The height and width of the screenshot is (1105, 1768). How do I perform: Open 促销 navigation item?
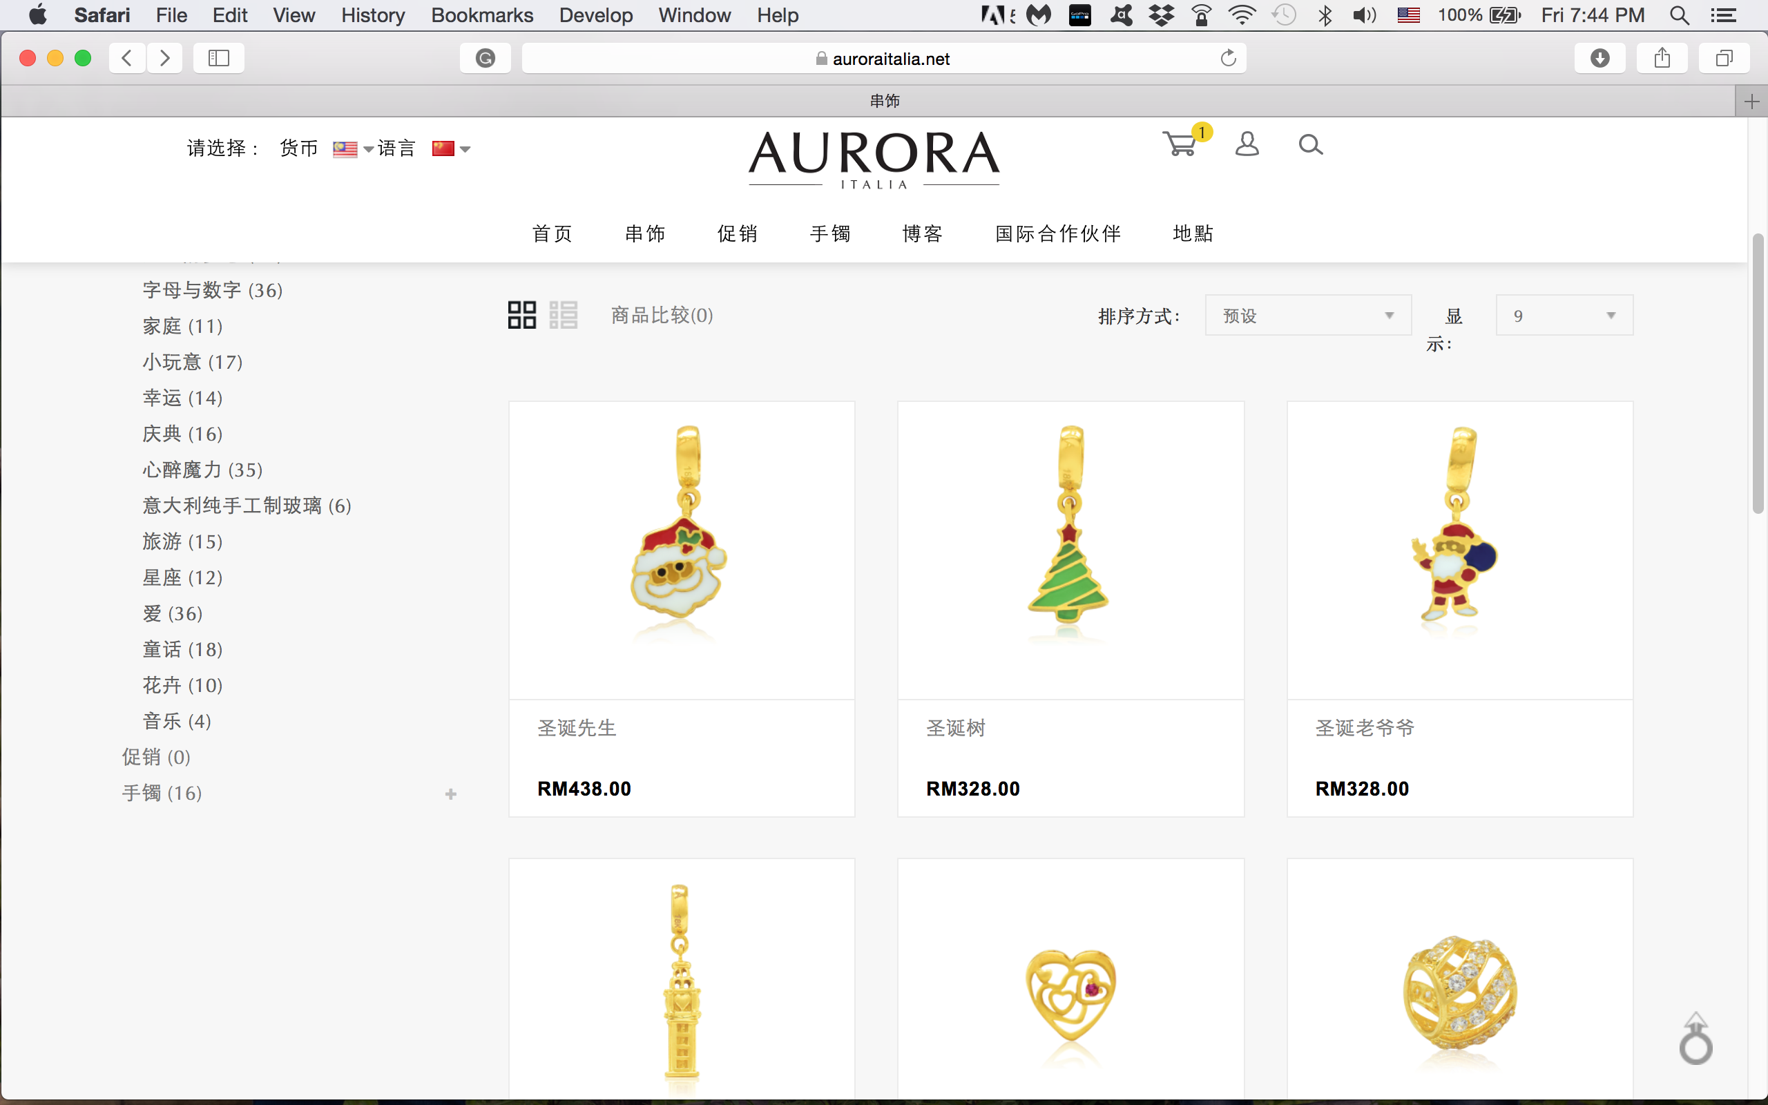tap(737, 233)
